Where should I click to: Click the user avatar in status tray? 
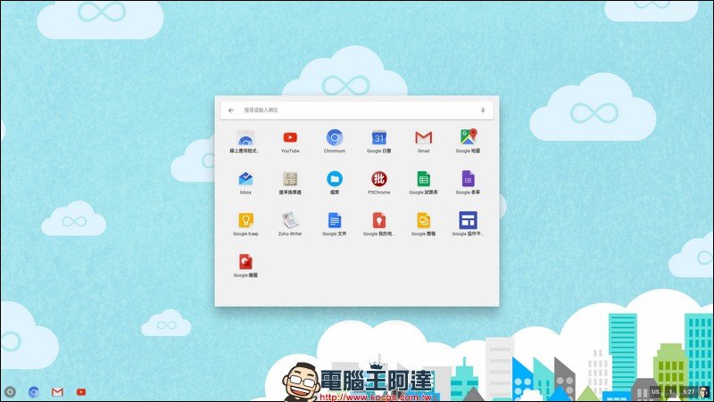(x=704, y=391)
